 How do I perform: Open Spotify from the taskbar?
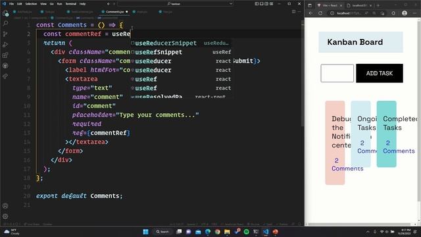tap(246, 232)
